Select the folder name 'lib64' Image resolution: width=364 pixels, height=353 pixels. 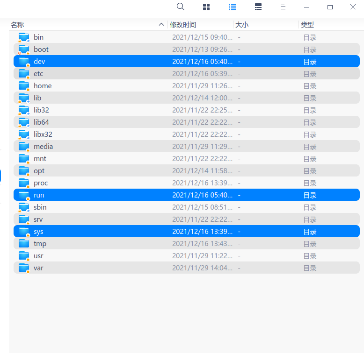coord(41,122)
